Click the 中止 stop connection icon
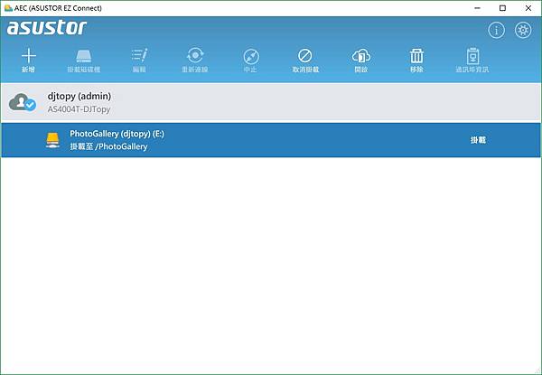 251,56
